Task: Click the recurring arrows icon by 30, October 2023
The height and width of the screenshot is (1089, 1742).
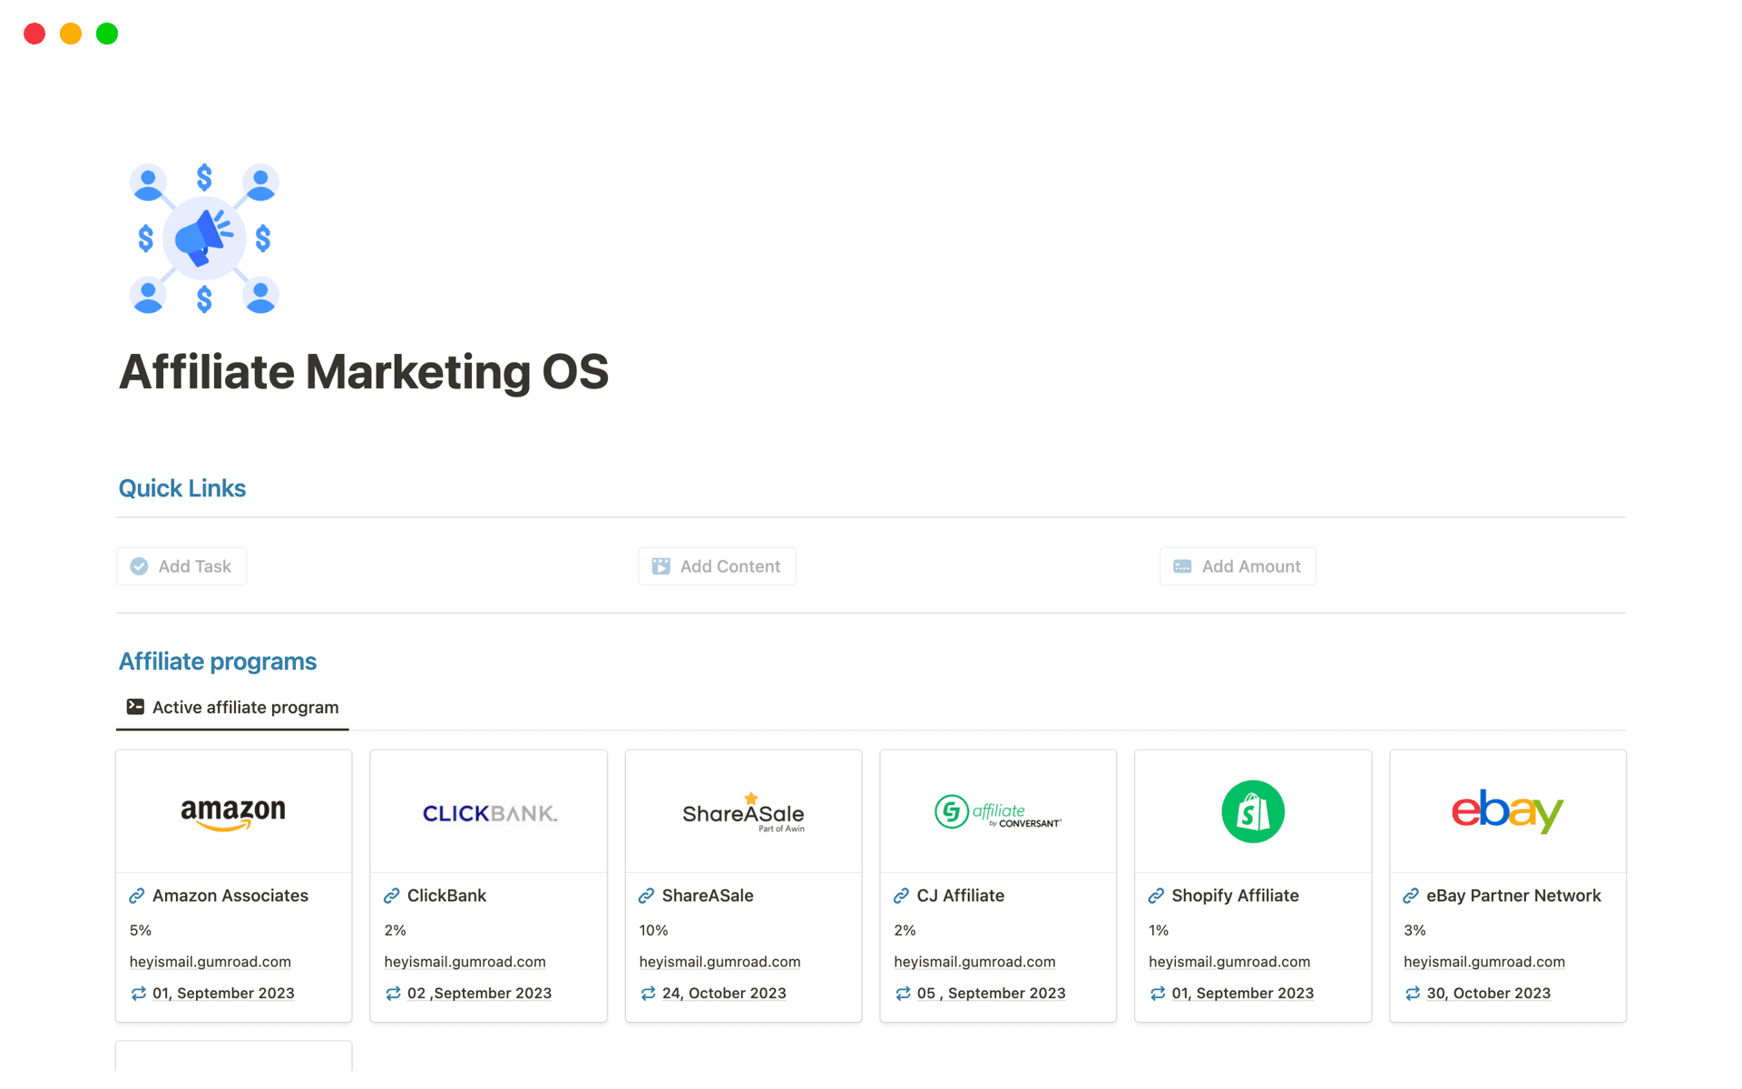Action: coord(1413,994)
